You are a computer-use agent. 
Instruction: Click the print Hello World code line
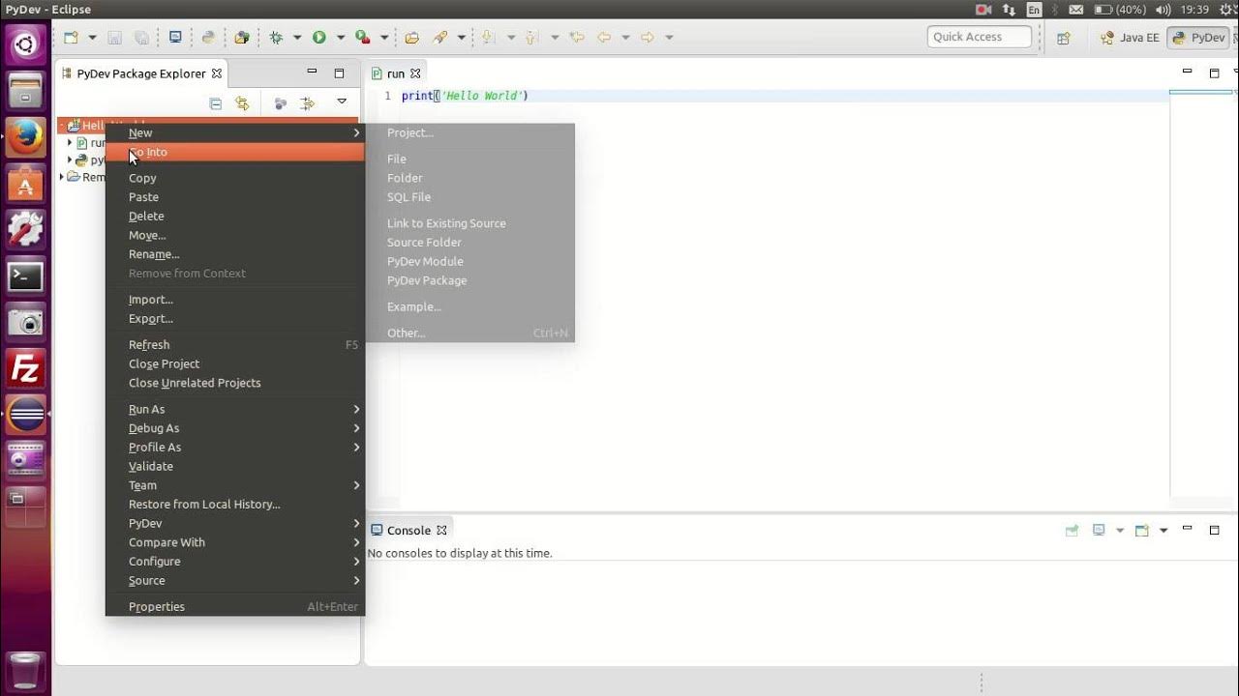(465, 96)
